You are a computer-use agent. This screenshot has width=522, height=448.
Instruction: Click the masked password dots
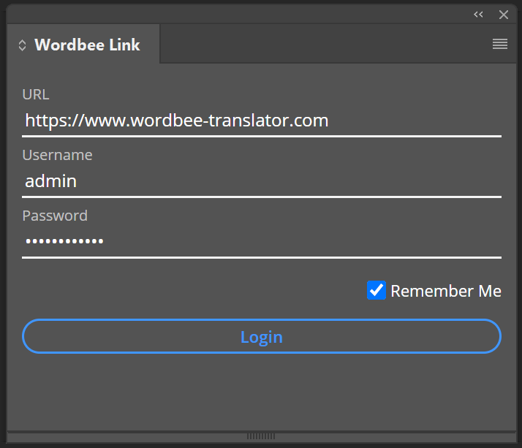[x=64, y=241]
